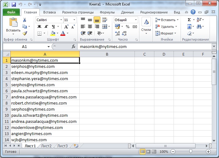Screen dimensions: 219x158
Task: Open the Лист2 sheet tab
Action: pos(46,146)
